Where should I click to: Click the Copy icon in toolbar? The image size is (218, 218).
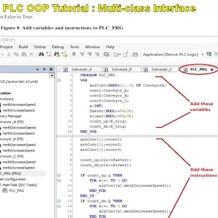pyautogui.click(x=16, y=54)
